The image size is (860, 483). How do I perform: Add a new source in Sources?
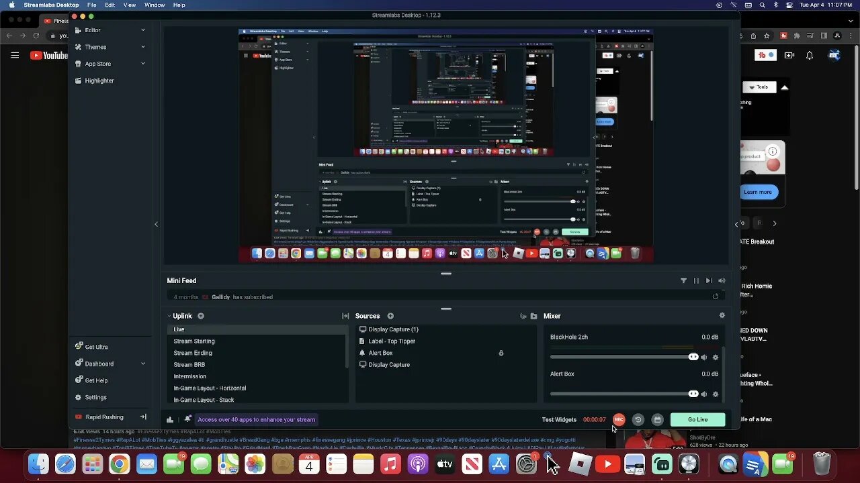(390, 316)
